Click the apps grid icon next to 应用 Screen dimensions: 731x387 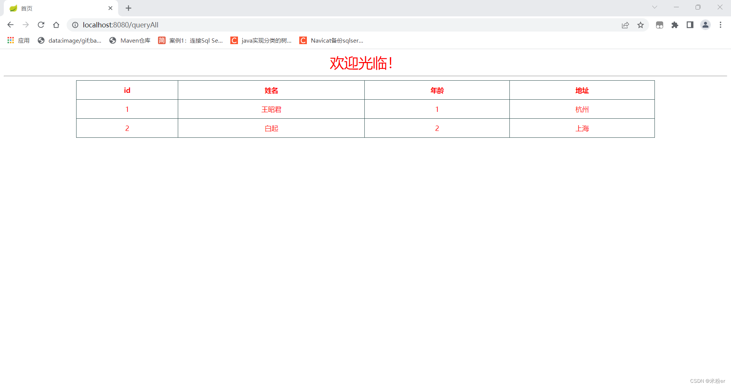click(x=10, y=40)
